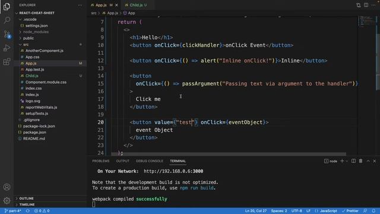The width and height of the screenshot is (380, 214).
Task: Open settings.json in explorer
Action: click(x=36, y=26)
